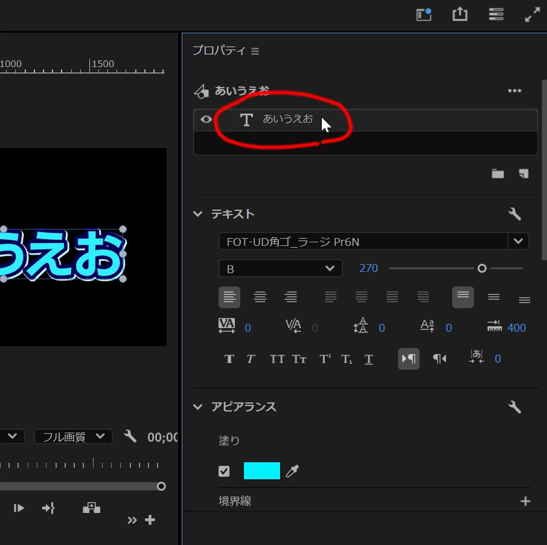Click the tab width icon
547x545 pixels.
click(494, 326)
